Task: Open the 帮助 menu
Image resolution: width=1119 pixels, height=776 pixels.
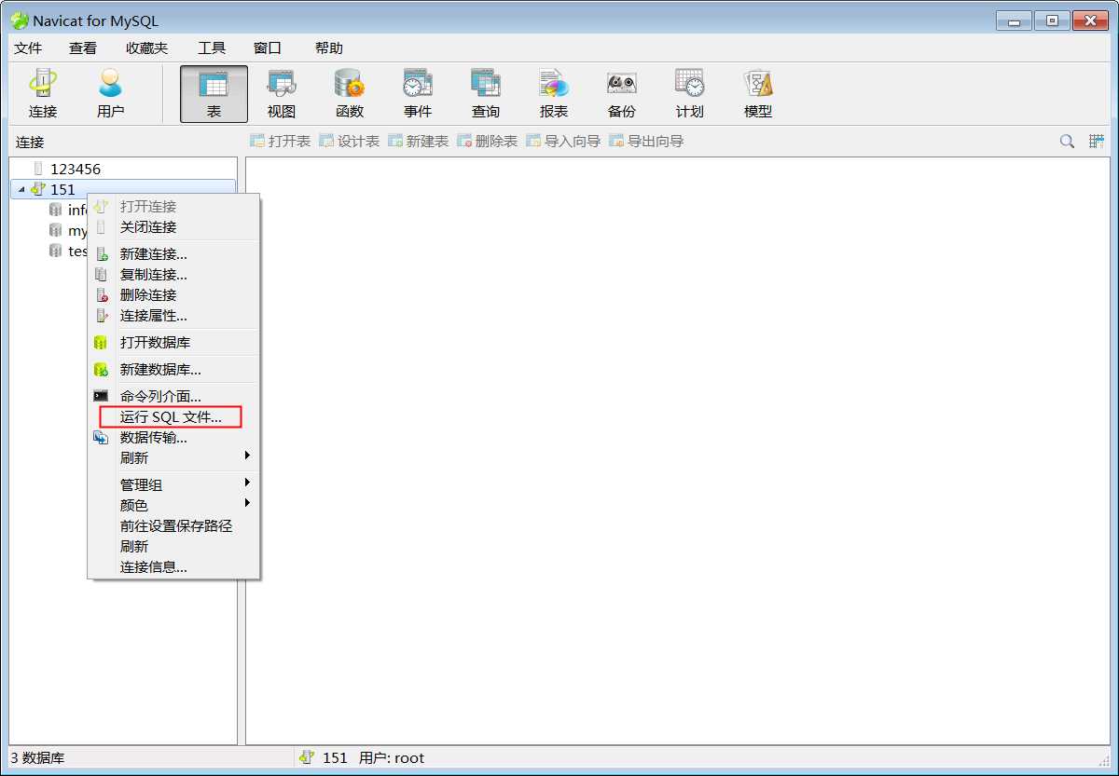Action: (329, 48)
